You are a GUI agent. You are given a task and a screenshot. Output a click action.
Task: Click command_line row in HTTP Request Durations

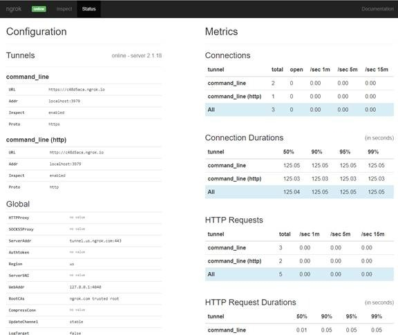pos(299,329)
